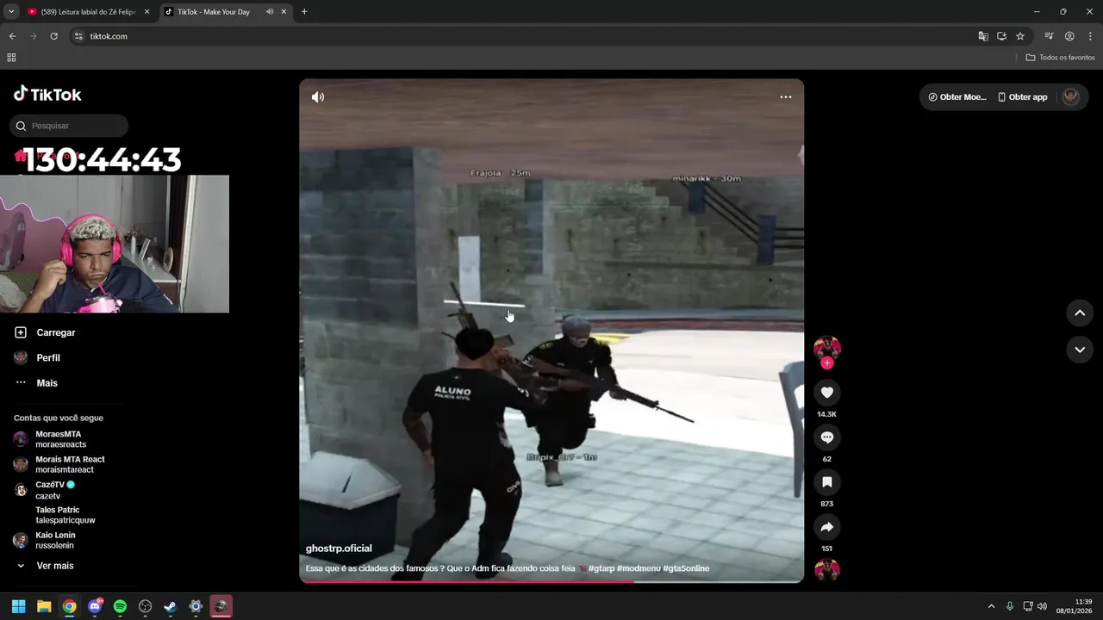
Task: Open the ghostrp.oficial creator profile link
Action: (x=339, y=549)
